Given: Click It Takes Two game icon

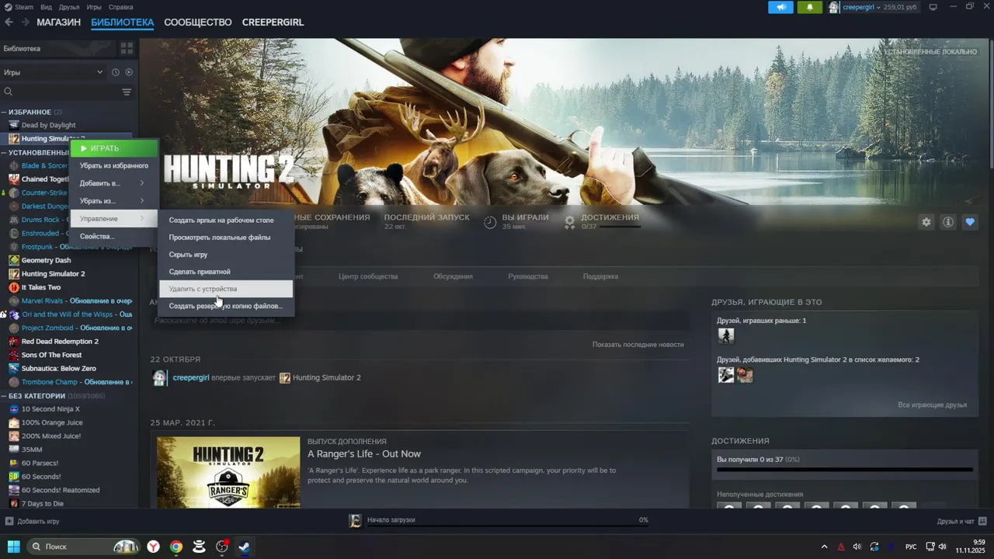Looking at the screenshot, I should pyautogui.click(x=14, y=287).
